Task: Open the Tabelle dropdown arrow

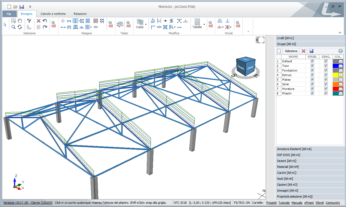Action: (x=204, y=25)
